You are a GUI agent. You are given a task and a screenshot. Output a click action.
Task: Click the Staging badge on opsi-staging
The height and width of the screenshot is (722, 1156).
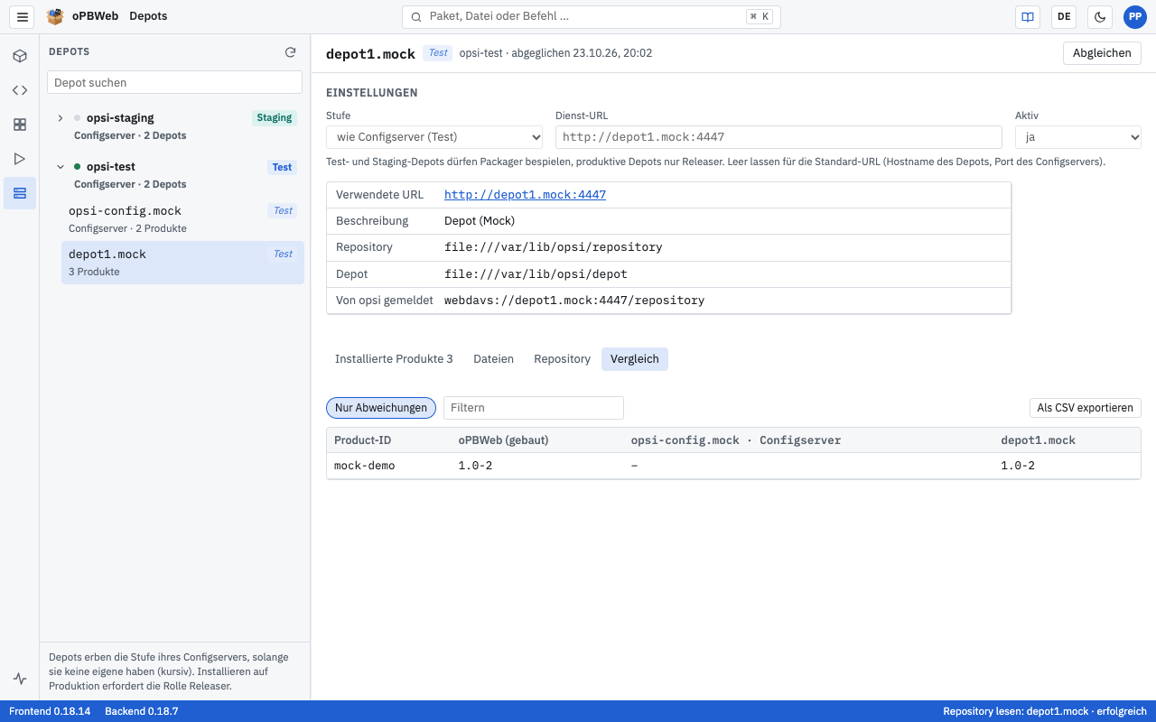click(275, 118)
